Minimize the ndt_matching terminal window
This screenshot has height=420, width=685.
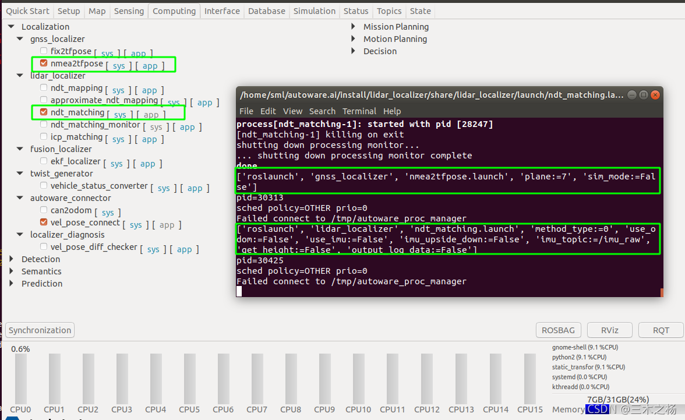coord(631,95)
